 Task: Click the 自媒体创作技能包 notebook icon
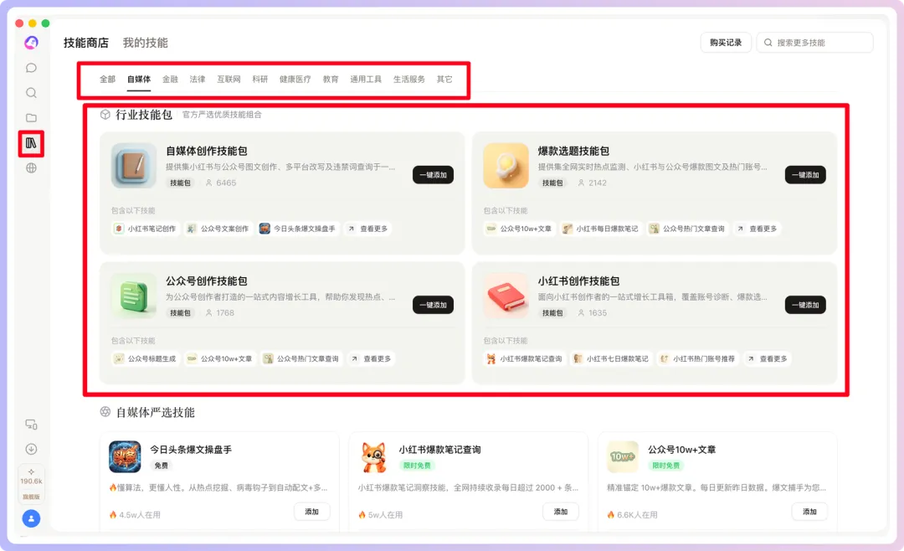[x=134, y=166]
